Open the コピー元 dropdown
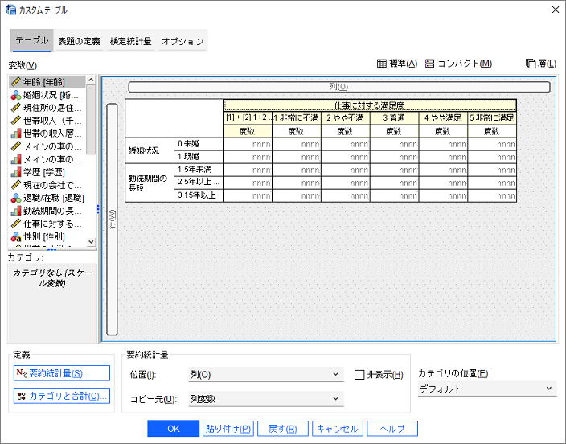Screen dimensions: 566x444 (x=266, y=398)
